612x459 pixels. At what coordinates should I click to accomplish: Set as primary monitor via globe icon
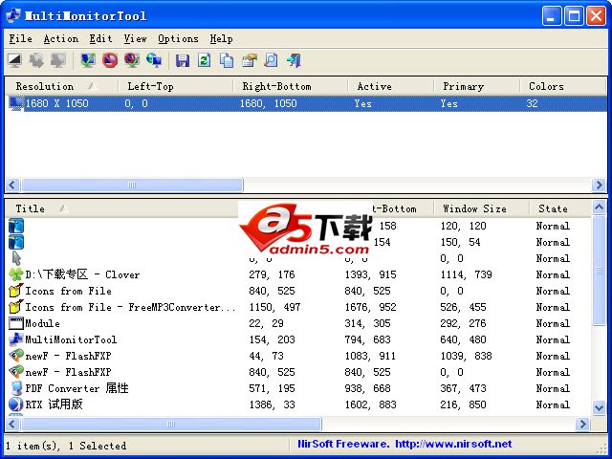pos(154,60)
